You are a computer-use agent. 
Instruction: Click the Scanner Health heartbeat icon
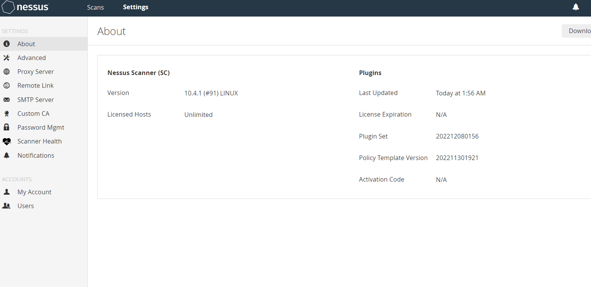coord(7,141)
